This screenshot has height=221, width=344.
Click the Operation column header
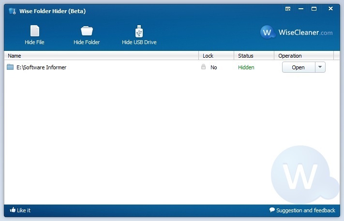pyautogui.click(x=304, y=56)
